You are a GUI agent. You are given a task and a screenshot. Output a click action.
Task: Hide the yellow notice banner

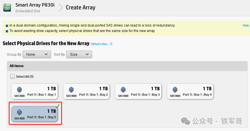tap(246, 25)
